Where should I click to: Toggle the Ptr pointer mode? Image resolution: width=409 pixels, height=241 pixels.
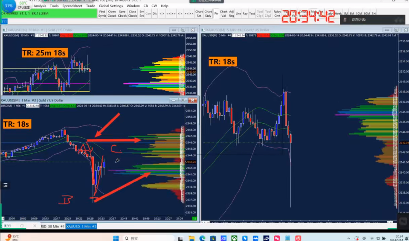[x=216, y=14]
